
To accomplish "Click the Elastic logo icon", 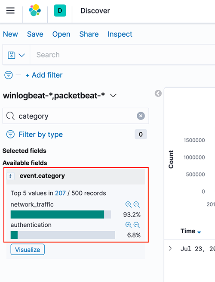I will coord(35,10).
